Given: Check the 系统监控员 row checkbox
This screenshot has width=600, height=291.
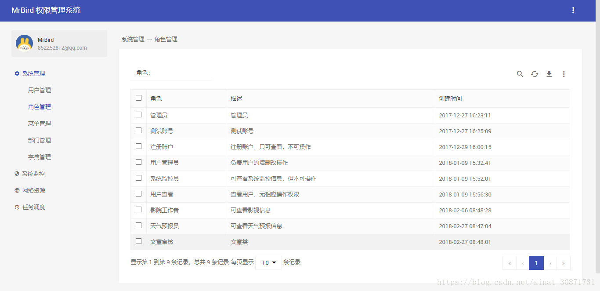Looking at the screenshot, I should [x=139, y=178].
